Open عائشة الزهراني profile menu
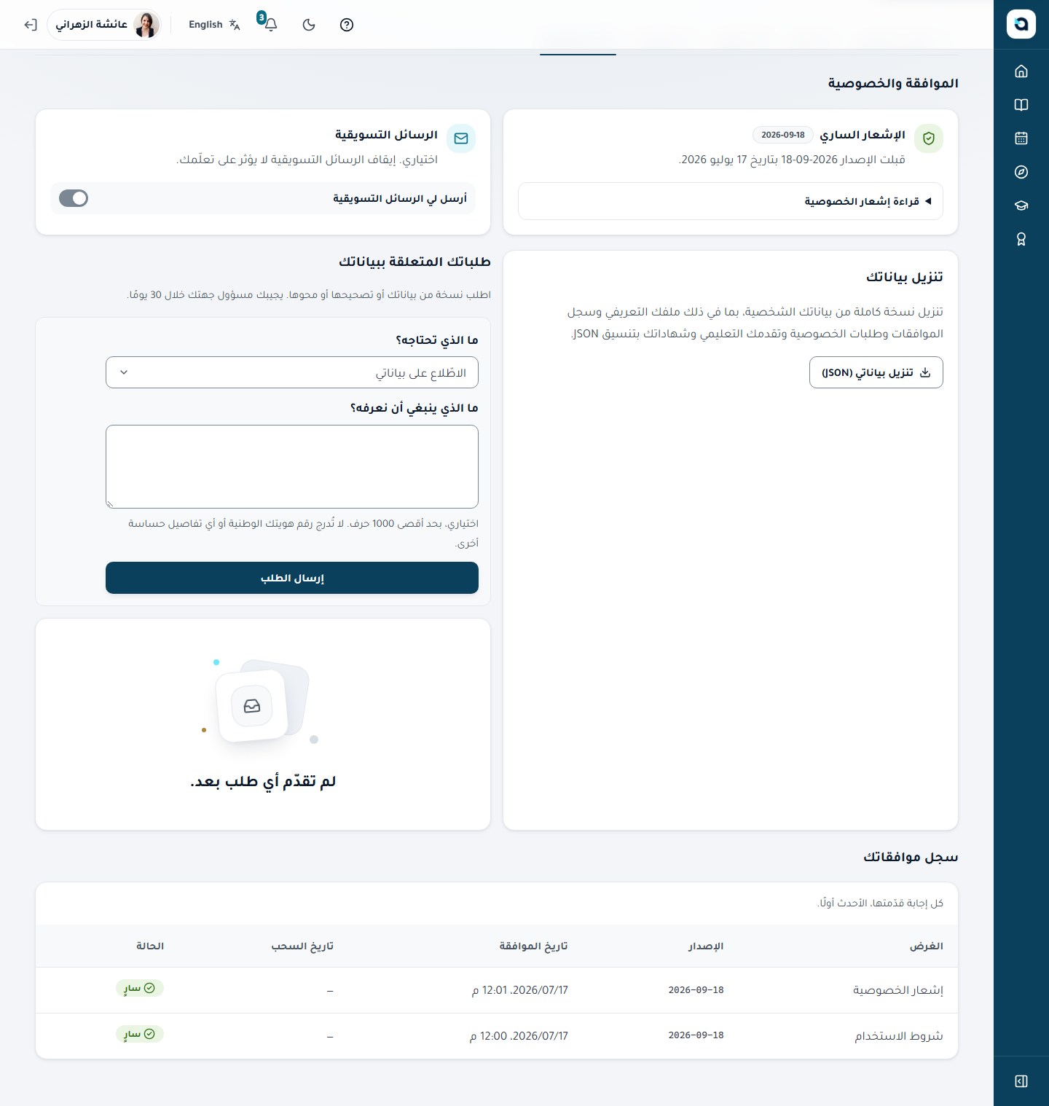The image size is (1049, 1106). (105, 25)
